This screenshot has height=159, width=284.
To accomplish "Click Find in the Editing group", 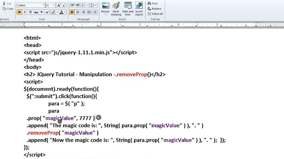I will coord(153,3).
